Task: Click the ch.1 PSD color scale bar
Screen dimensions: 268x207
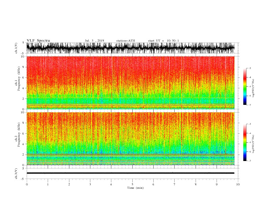Action: (x=245, y=87)
